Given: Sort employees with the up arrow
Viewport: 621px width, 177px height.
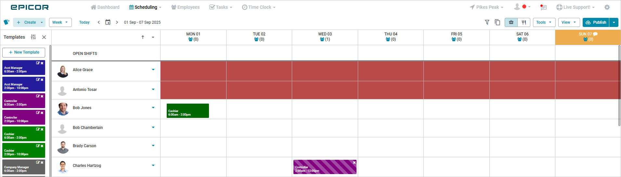Looking at the screenshot, I should click(143, 37).
